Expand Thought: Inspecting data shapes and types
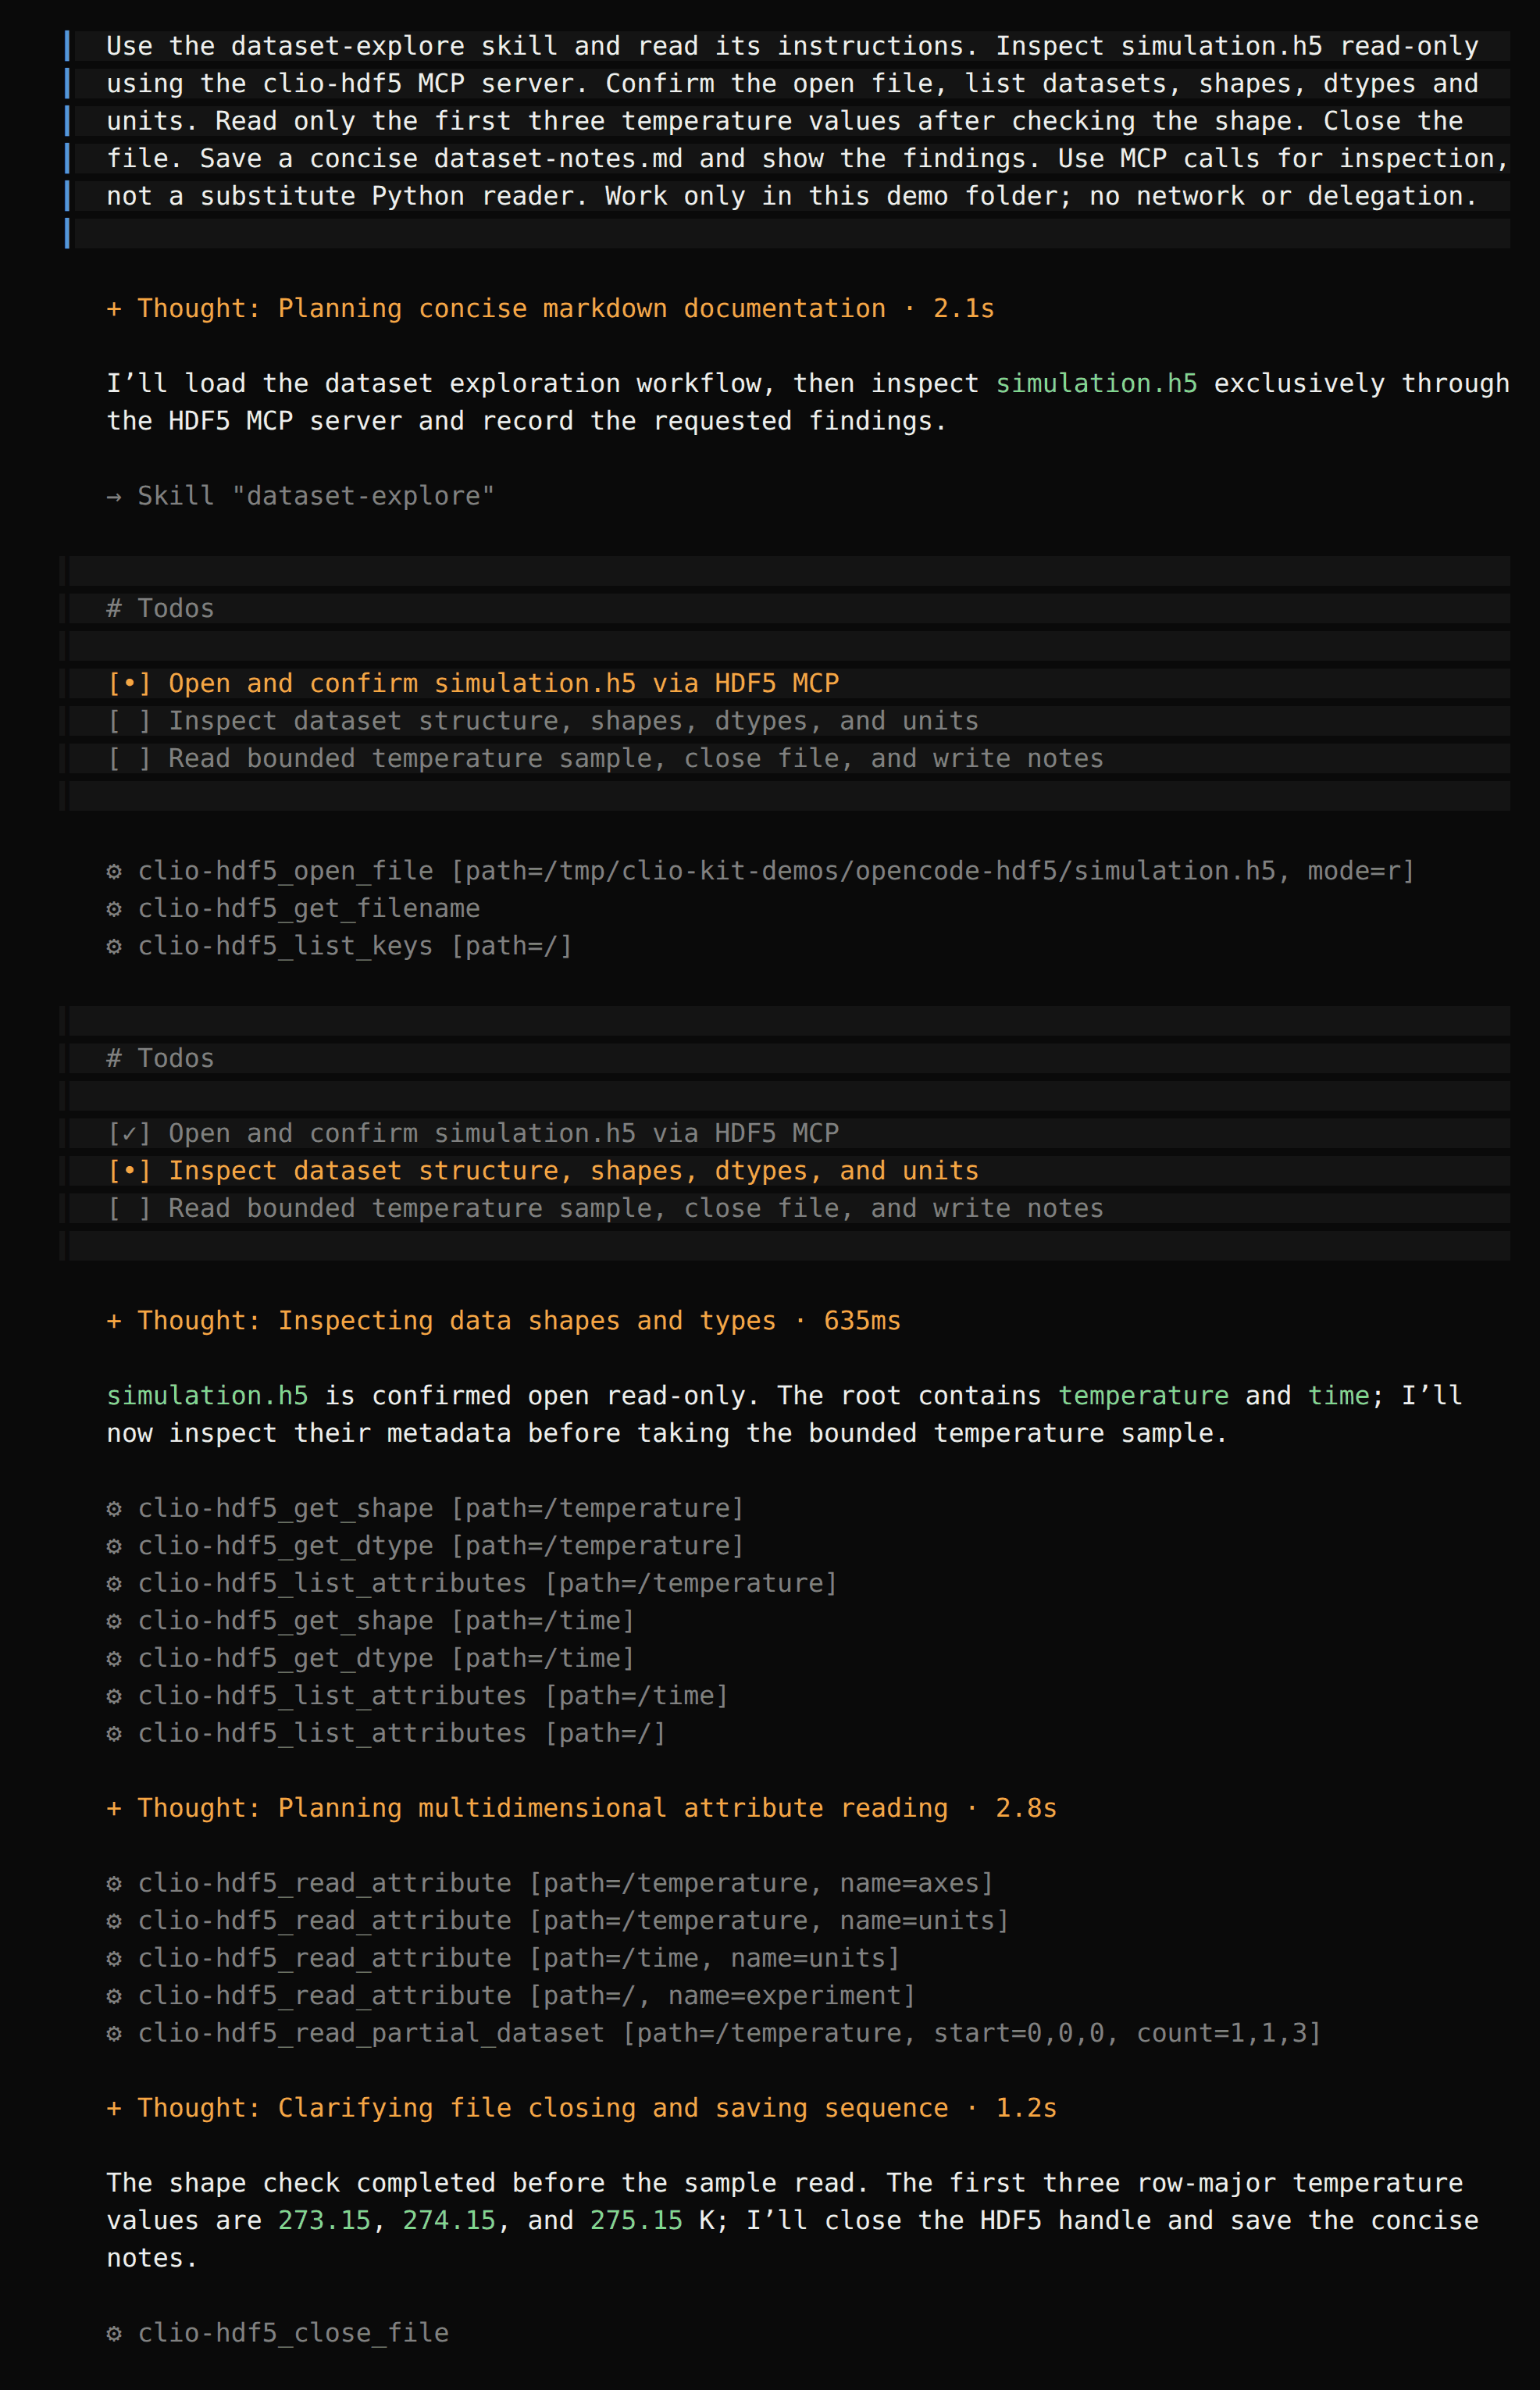The image size is (1540, 2390). pyautogui.click(x=503, y=1321)
